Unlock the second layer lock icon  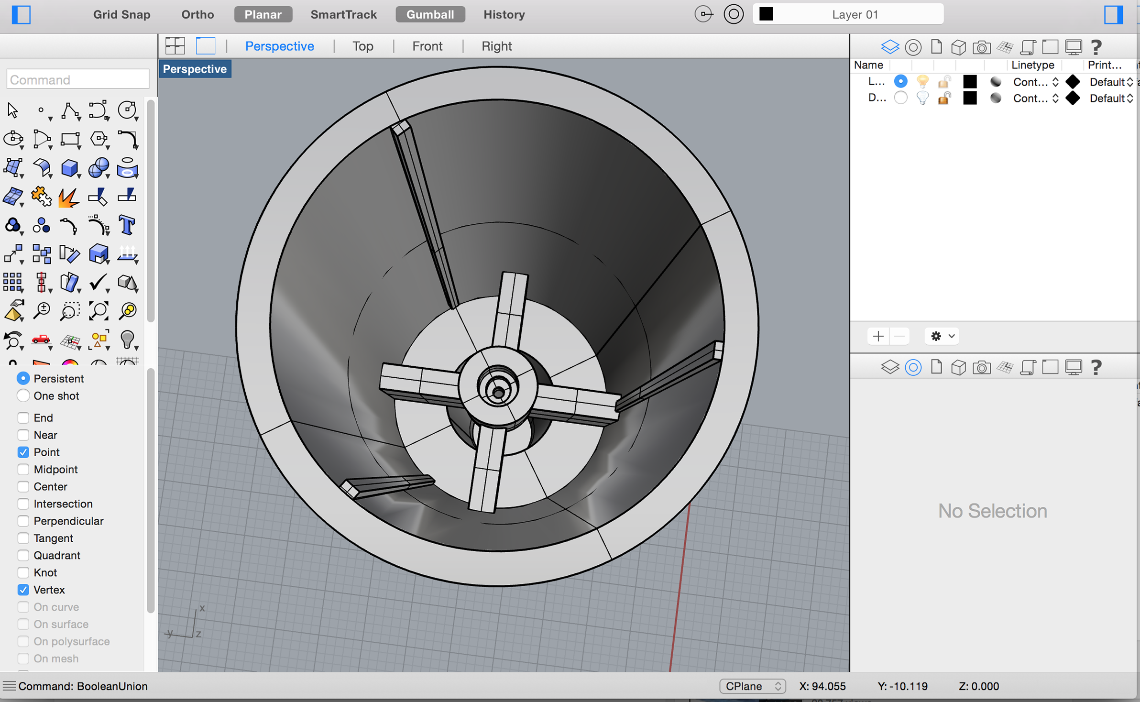943,98
